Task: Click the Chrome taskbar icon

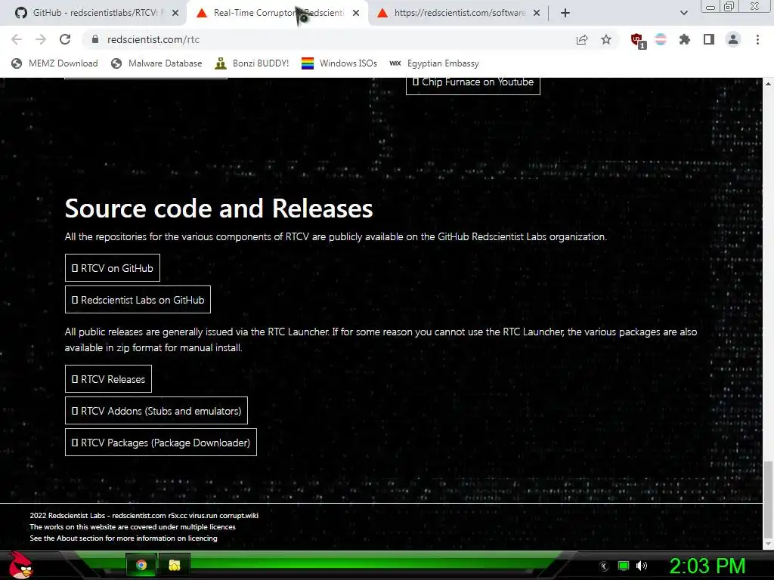Action: 141,565
